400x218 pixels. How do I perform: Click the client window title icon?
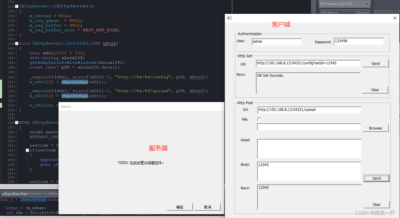[x=229, y=18]
